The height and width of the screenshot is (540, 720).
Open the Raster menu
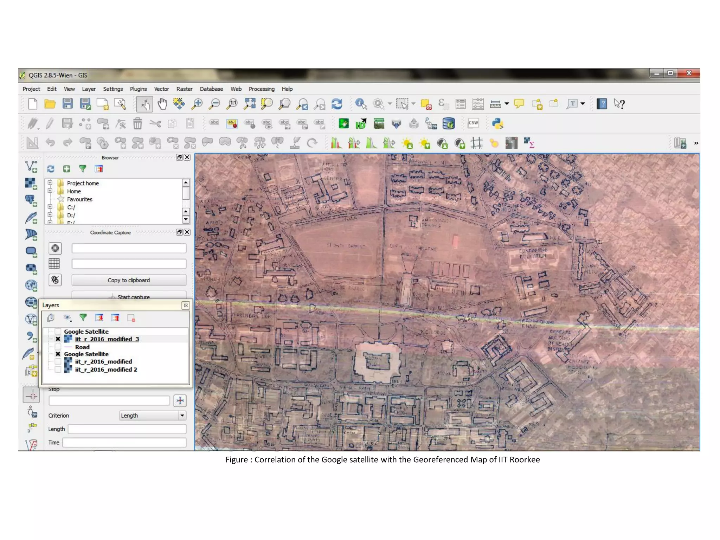184,89
